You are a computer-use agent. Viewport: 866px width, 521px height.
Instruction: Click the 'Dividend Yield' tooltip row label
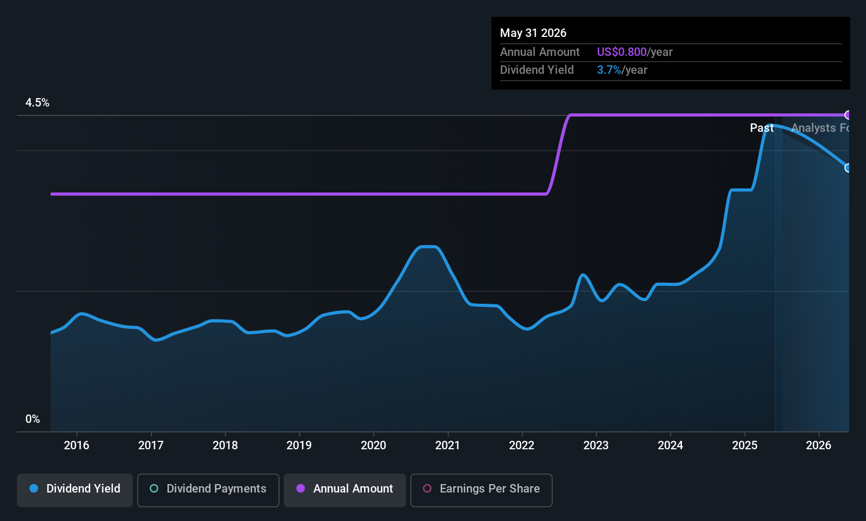(537, 70)
